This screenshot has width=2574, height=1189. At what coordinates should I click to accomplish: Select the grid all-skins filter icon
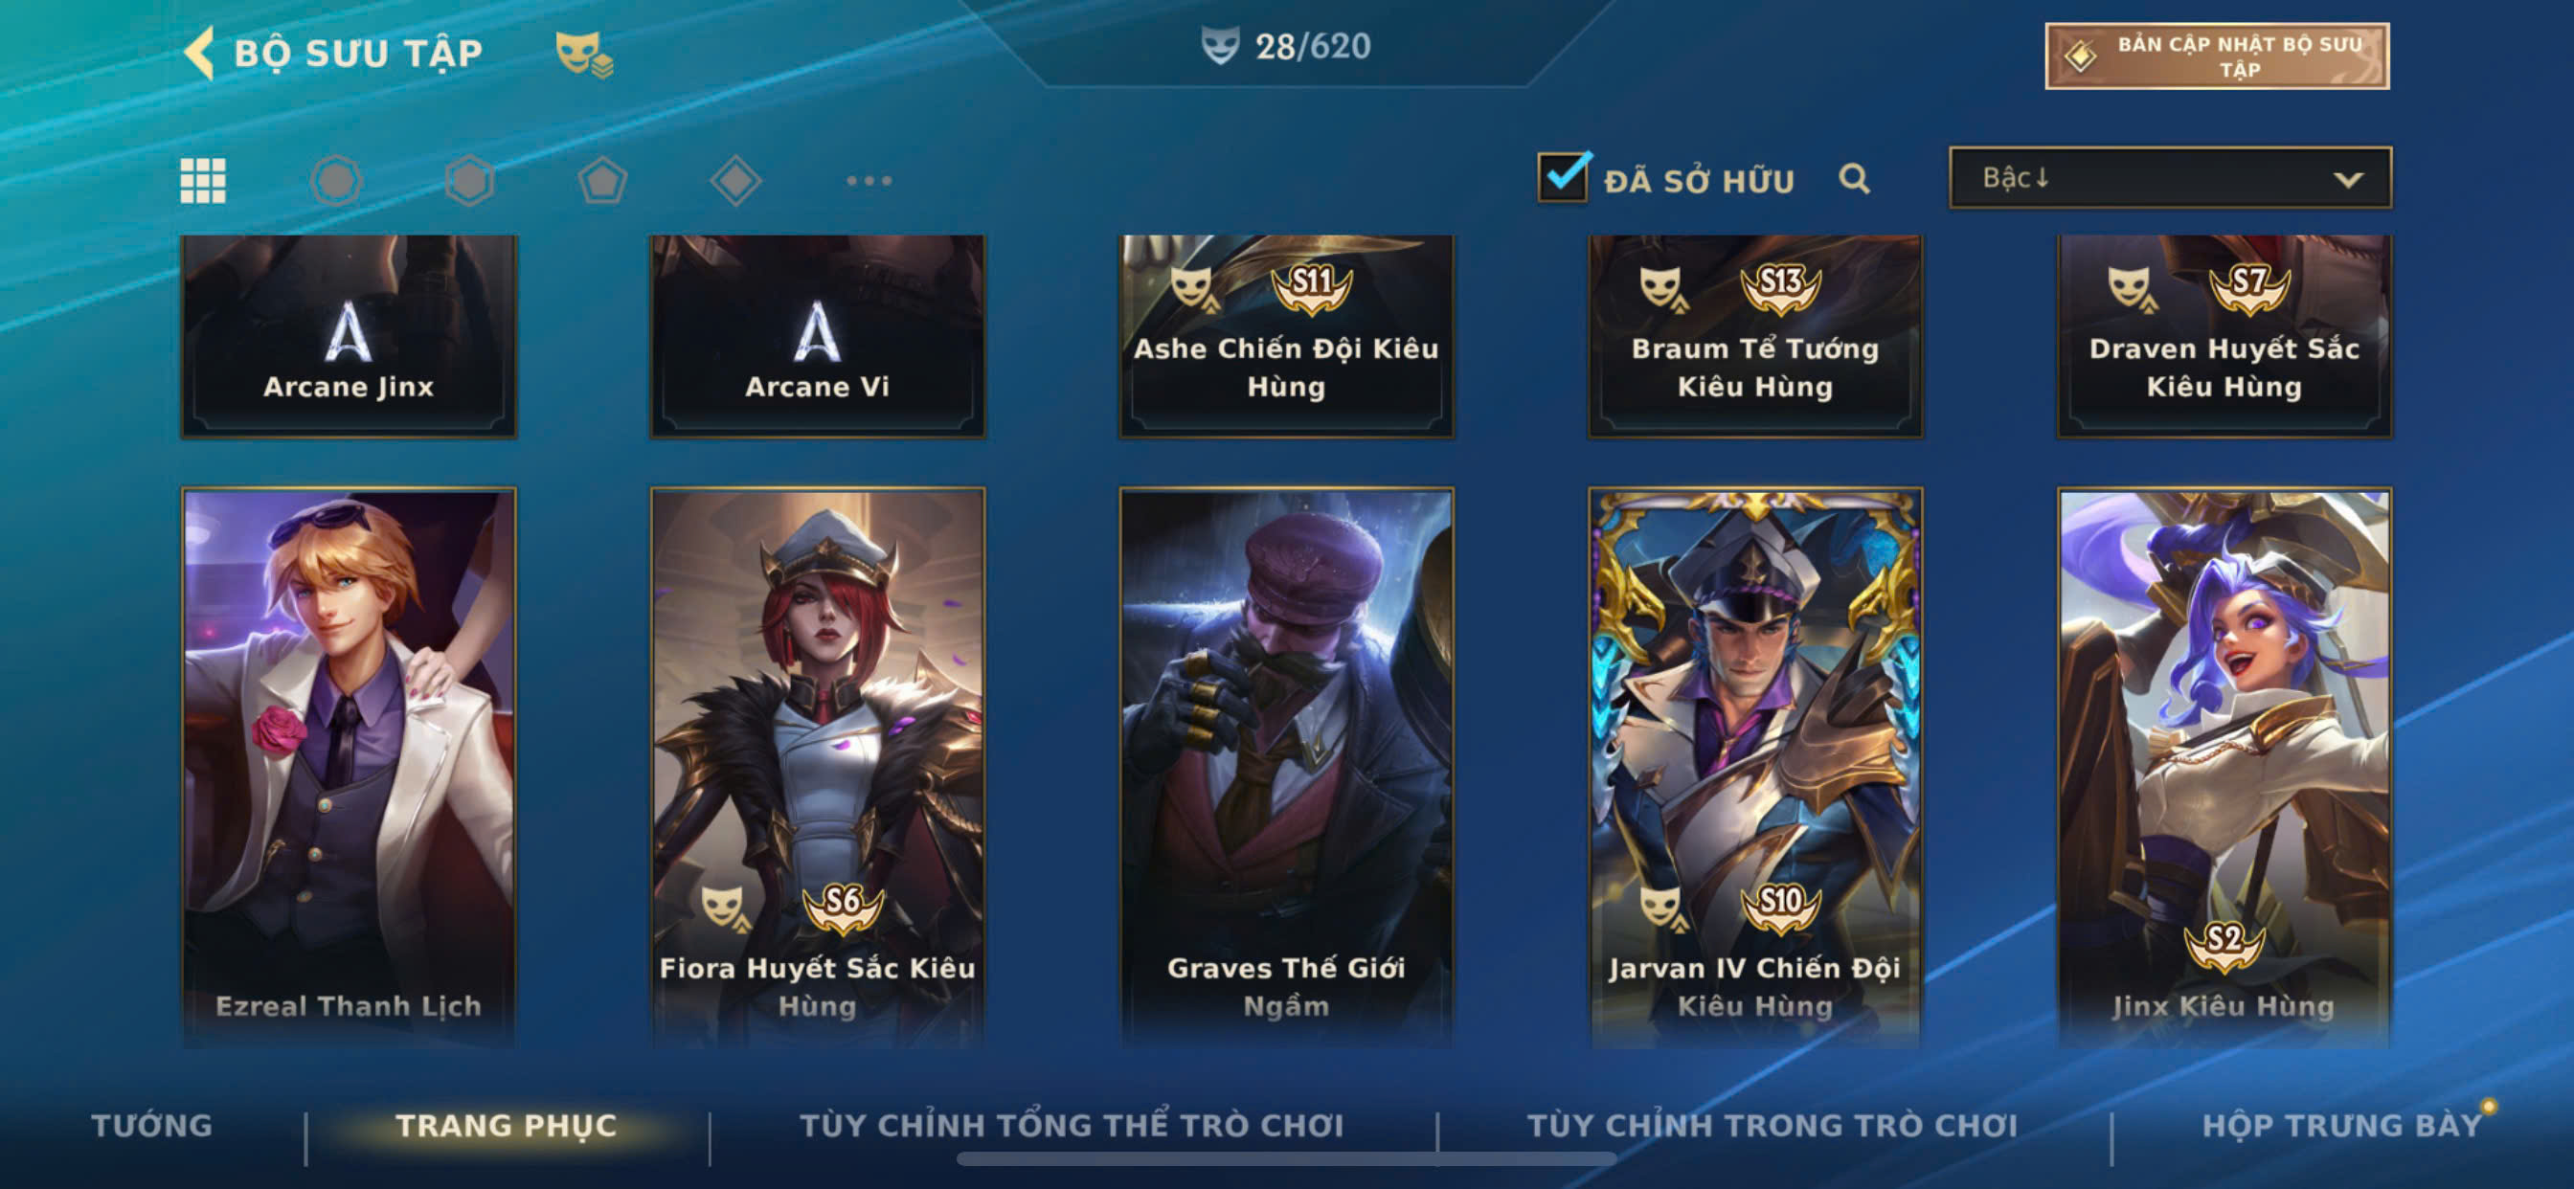click(203, 181)
